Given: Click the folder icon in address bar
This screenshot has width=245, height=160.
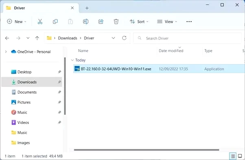Looking at the screenshot, I should click(49, 38).
